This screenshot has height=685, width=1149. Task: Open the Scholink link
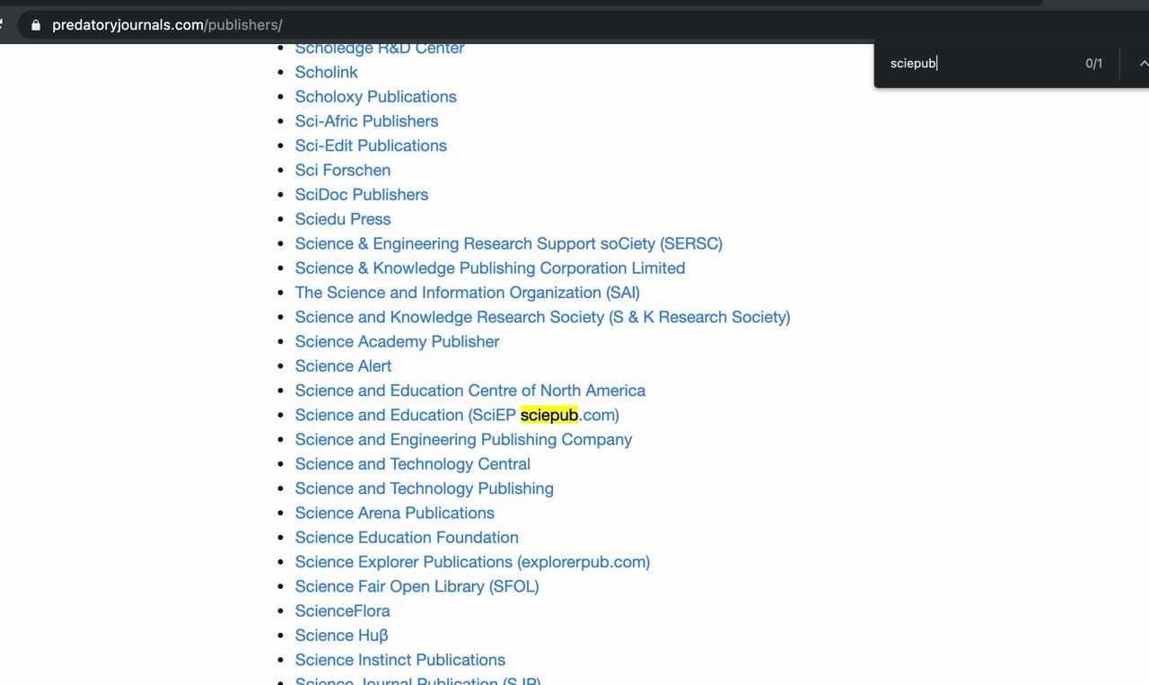tap(327, 72)
